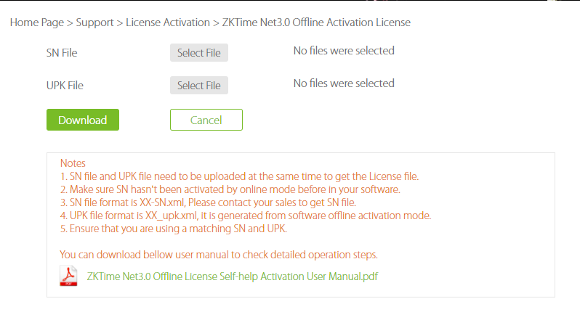Click note 5 about matching SN and UPK

point(174,229)
